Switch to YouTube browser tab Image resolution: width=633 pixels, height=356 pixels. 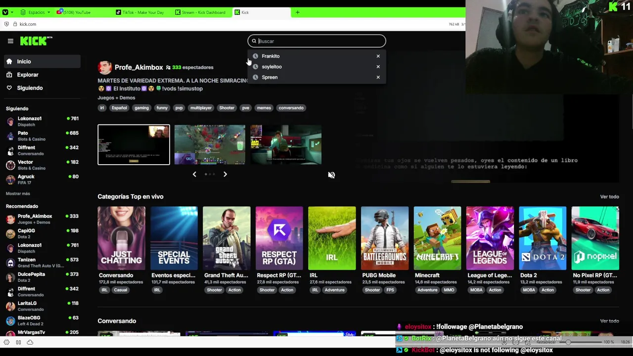83,12
